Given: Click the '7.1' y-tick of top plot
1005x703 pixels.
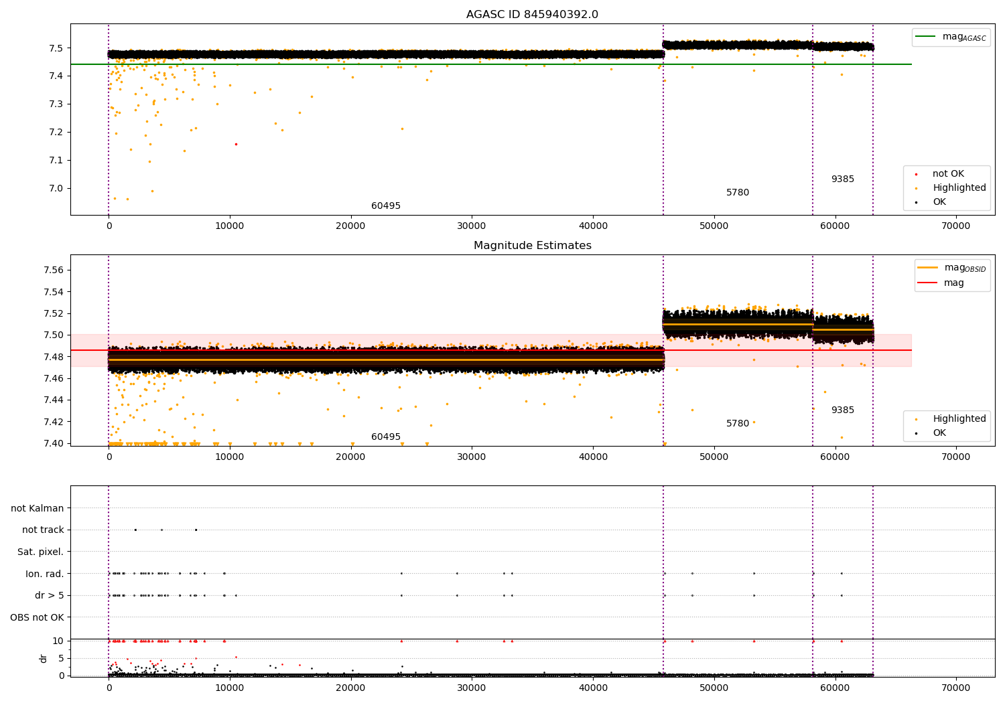Looking at the screenshot, I should tap(56, 160).
